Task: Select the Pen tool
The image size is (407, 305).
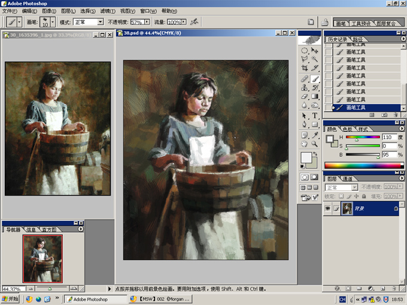Action: [x=305, y=124]
